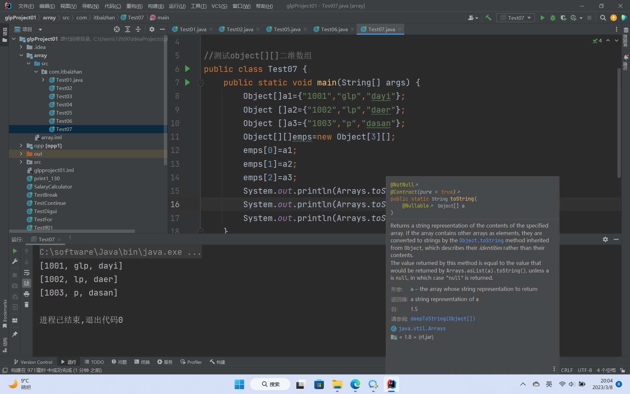Click run gutter arrow on line 6
Viewport: 630px width, 394px height.
pyautogui.click(x=187, y=69)
